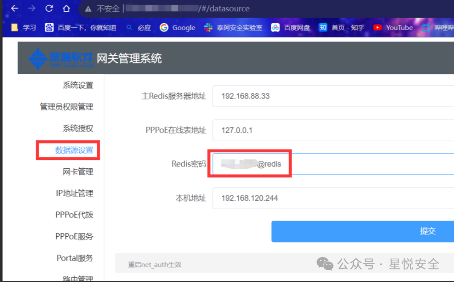454x282 pixels.
Task: Click the 网关管理系统 title text
Action: click(129, 59)
